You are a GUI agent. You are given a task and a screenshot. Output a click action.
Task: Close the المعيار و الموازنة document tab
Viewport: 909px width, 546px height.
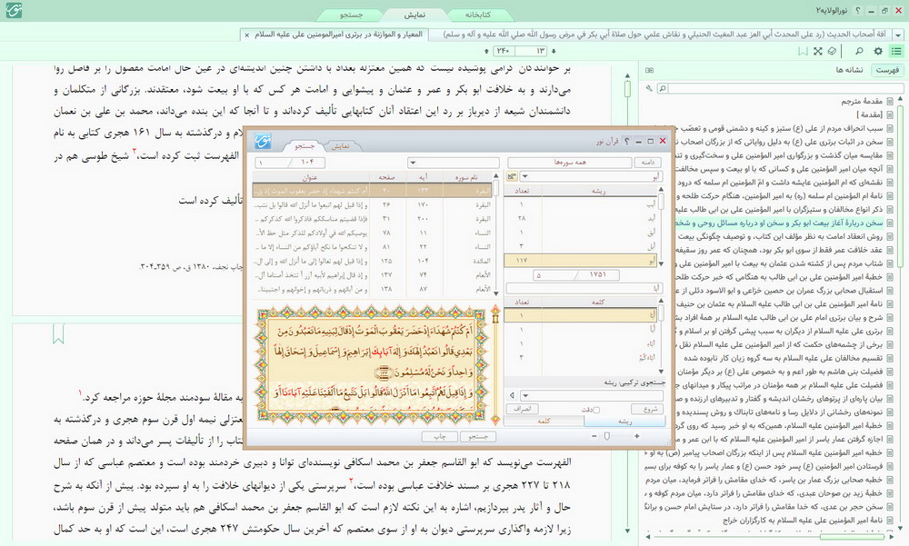coord(246,35)
